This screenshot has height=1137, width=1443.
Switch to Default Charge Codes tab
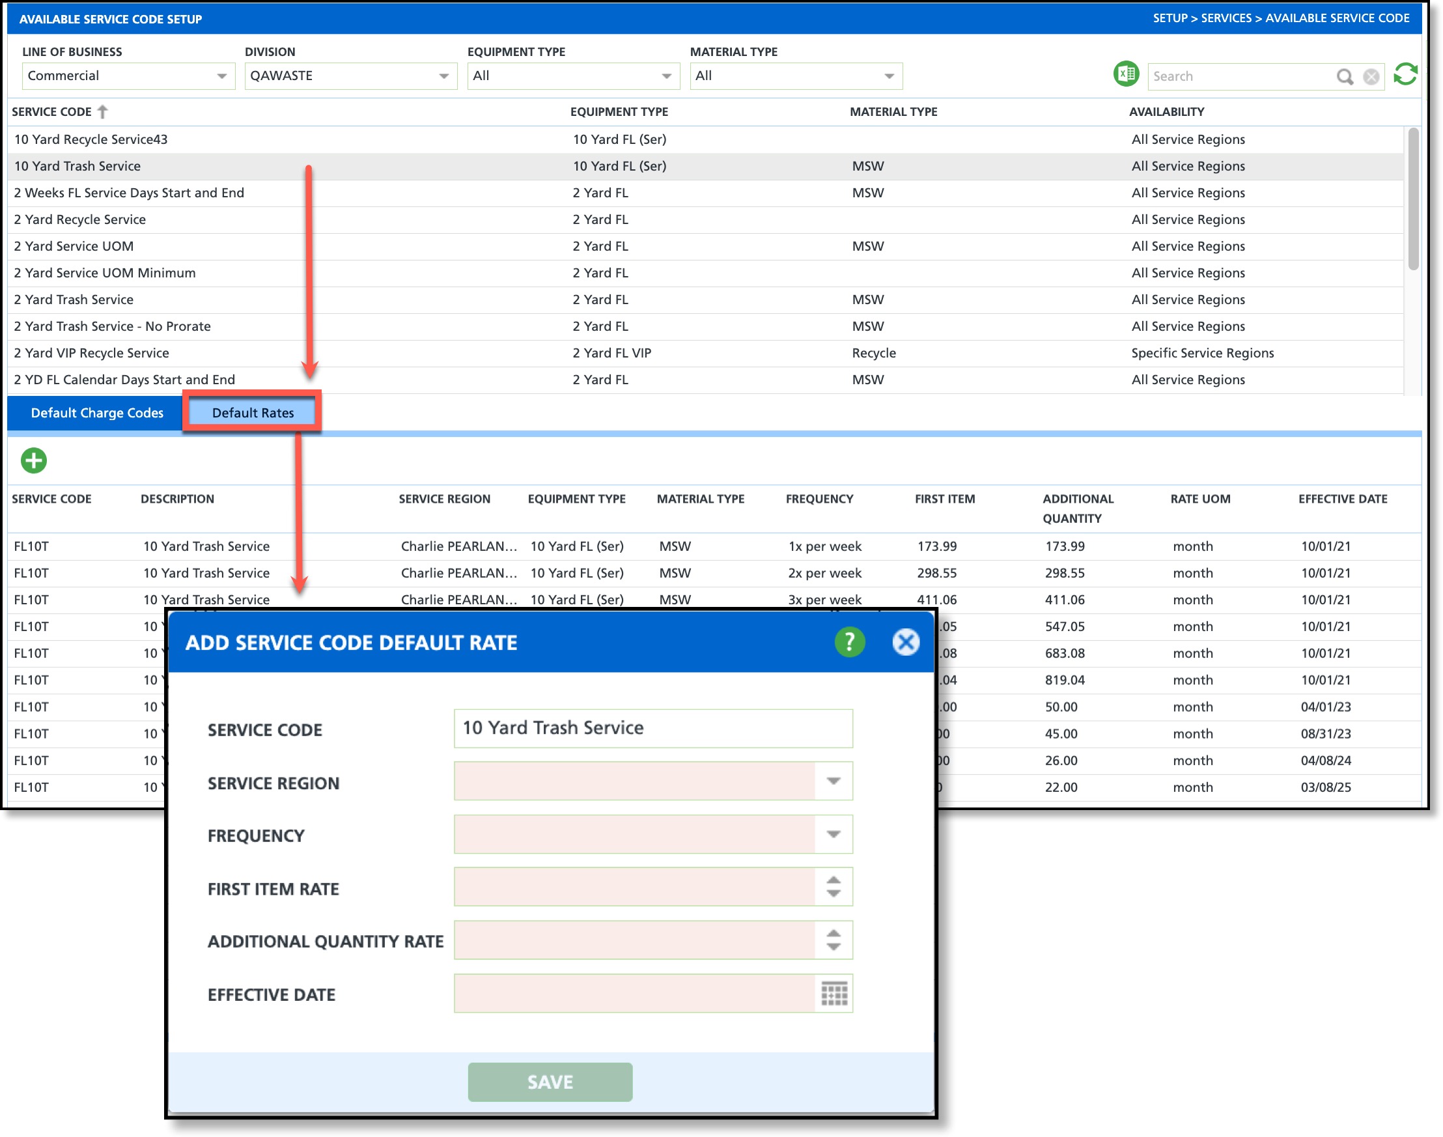97,413
